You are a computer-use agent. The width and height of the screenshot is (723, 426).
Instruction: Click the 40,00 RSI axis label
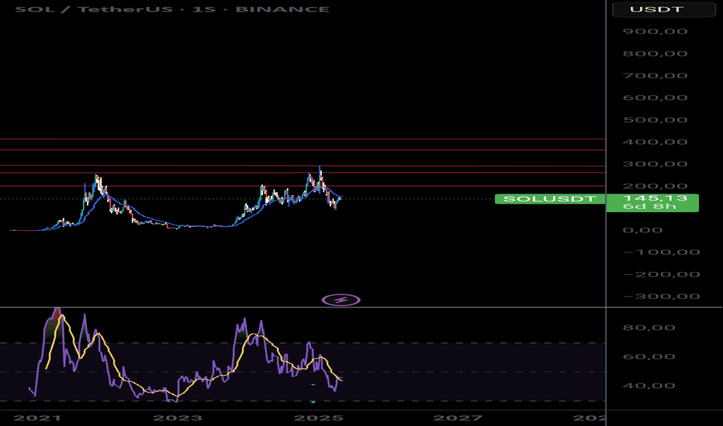(649, 386)
